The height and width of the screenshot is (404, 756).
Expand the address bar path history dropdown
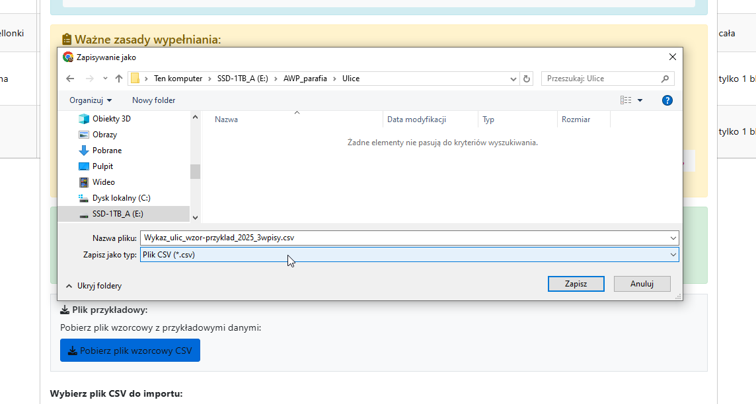click(x=513, y=79)
